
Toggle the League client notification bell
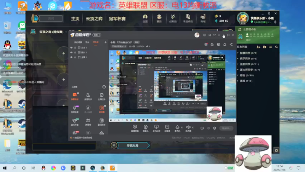pyautogui.click(x=275, y=22)
